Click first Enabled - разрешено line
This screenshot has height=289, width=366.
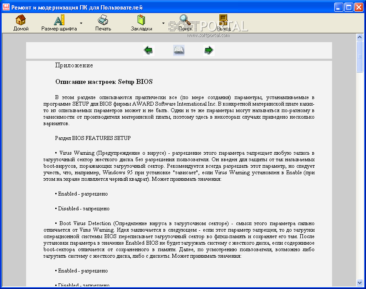pyautogui.click(x=81, y=194)
